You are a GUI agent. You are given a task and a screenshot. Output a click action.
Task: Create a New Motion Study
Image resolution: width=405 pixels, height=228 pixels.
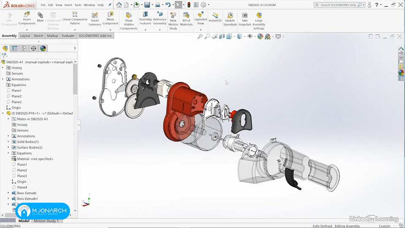coord(173,21)
